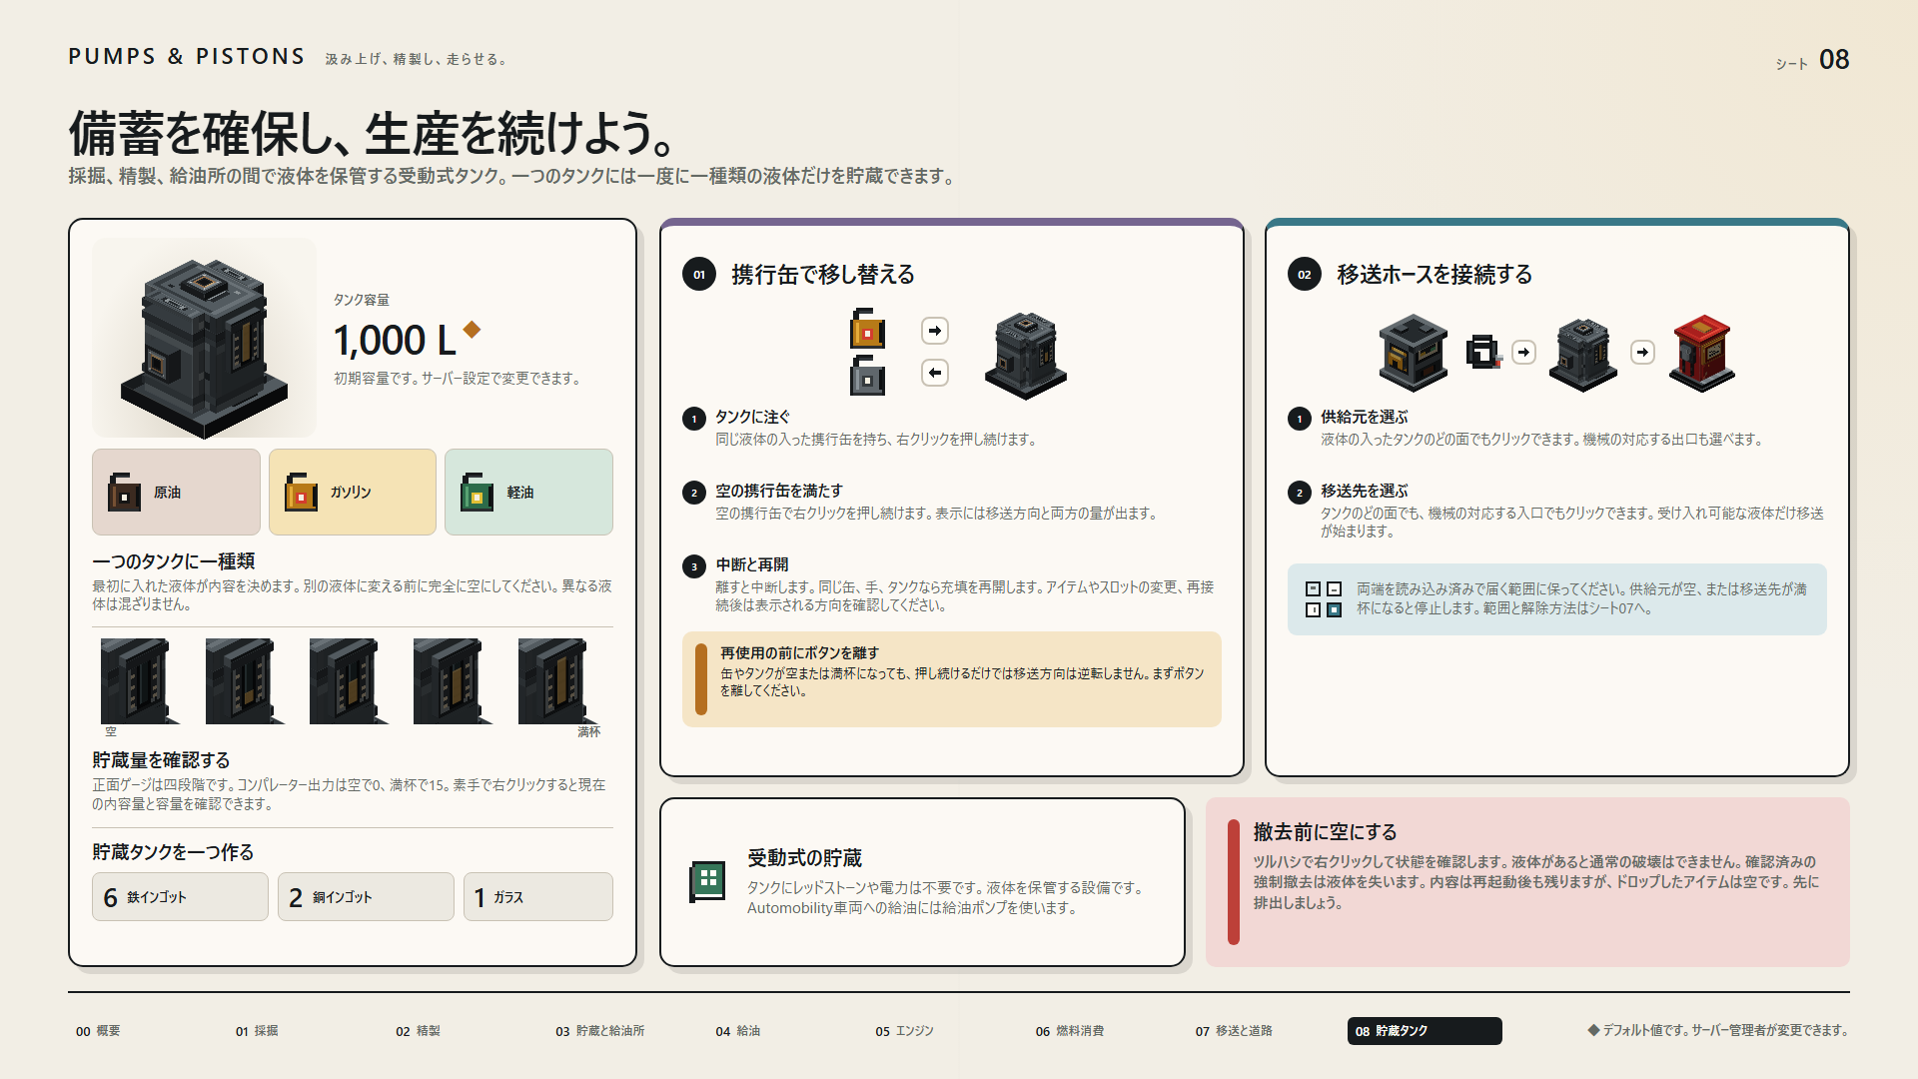Switch to the 02 精製 tab
The image size is (1918, 1079).
coord(418,1031)
